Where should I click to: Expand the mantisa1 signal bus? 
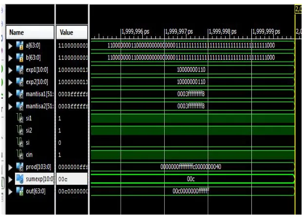[x=10, y=94]
